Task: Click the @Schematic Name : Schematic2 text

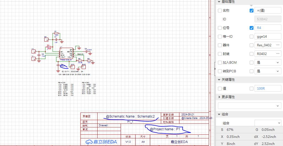Action: tap(130, 116)
